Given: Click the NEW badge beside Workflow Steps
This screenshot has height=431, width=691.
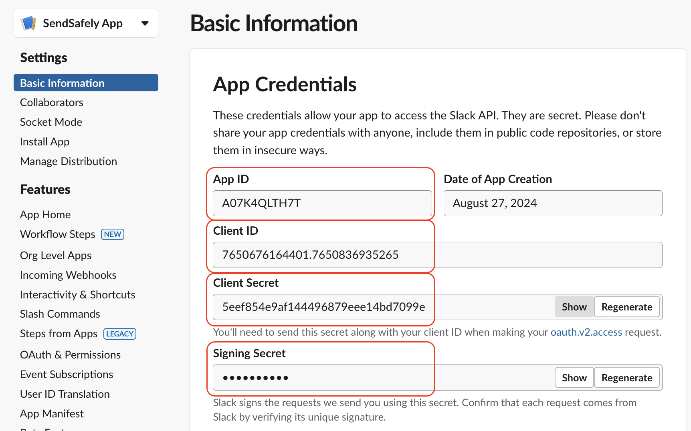Looking at the screenshot, I should pyautogui.click(x=113, y=234).
